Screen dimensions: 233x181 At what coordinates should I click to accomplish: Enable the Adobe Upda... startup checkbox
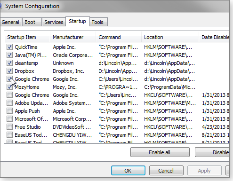click(9, 103)
